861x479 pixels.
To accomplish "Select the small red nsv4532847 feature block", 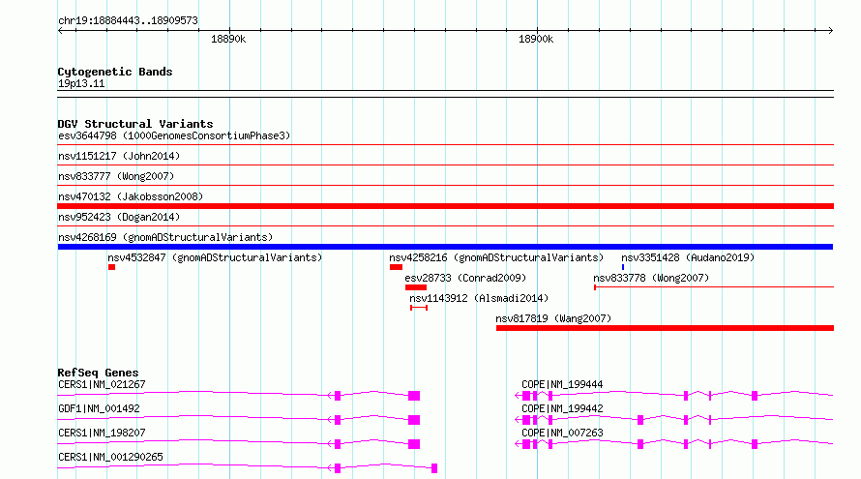I will click(x=111, y=267).
